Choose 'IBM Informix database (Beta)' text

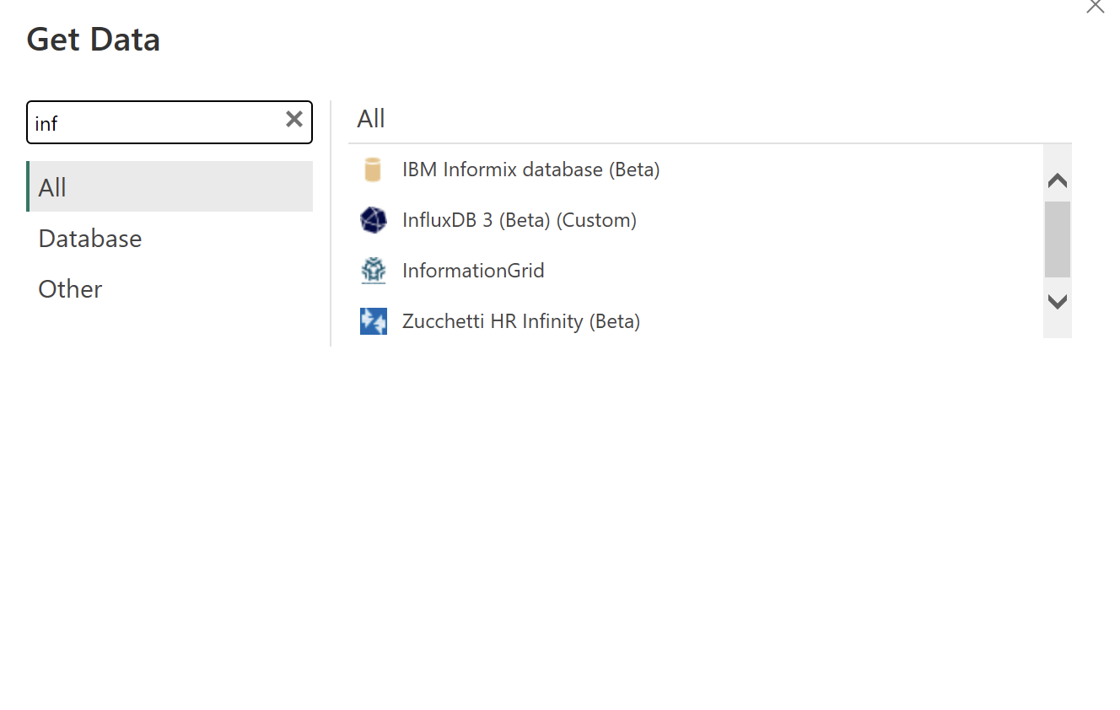[530, 169]
